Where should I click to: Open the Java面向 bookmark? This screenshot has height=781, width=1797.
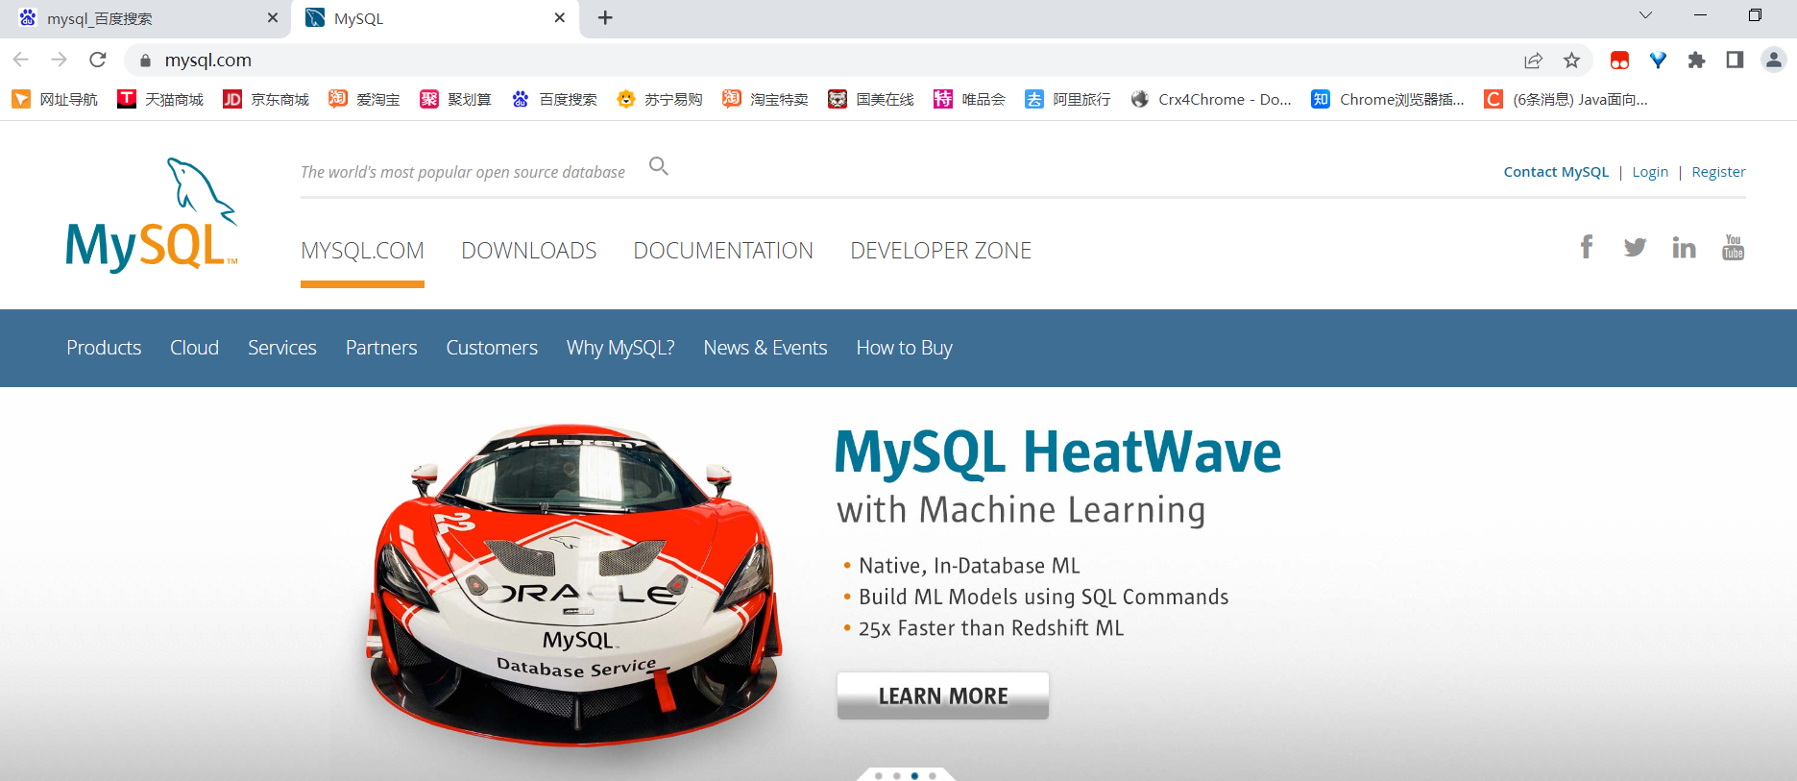click(x=1566, y=99)
